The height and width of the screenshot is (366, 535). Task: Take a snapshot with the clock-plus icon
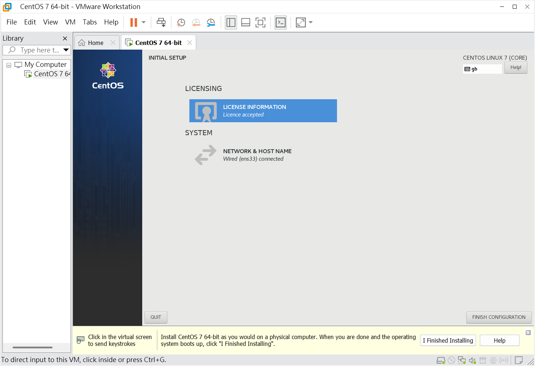(181, 22)
